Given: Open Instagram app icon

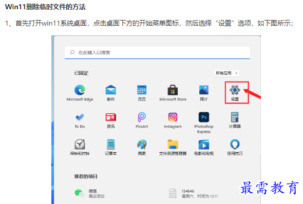Looking at the screenshot, I should click(x=173, y=117).
